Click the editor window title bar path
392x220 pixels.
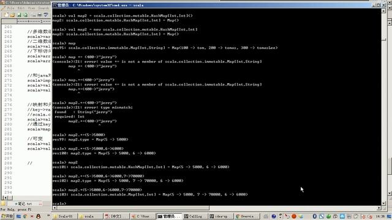click(28, 2)
